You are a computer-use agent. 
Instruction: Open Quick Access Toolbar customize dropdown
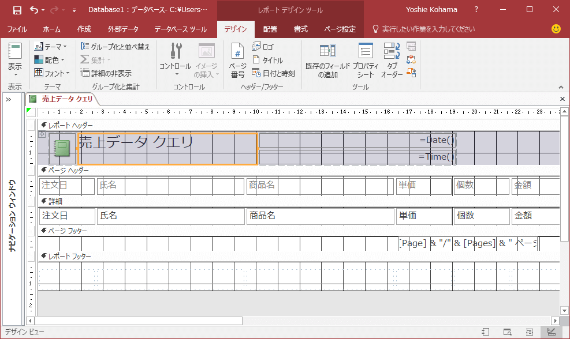point(74,10)
